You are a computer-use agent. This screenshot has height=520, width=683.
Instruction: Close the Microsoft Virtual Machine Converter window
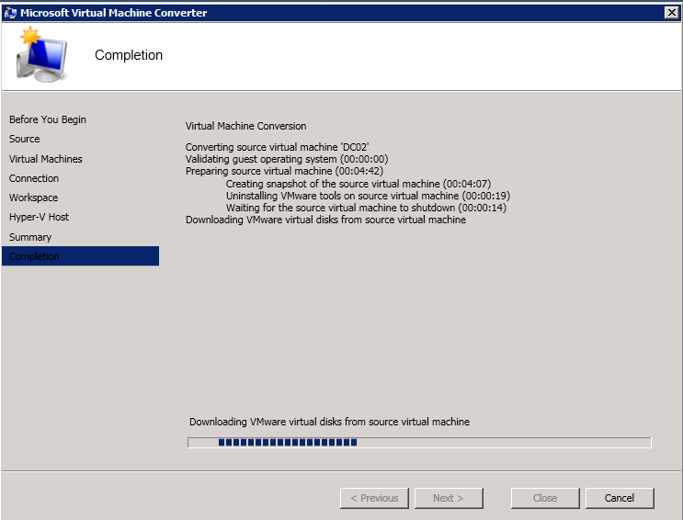(x=672, y=13)
